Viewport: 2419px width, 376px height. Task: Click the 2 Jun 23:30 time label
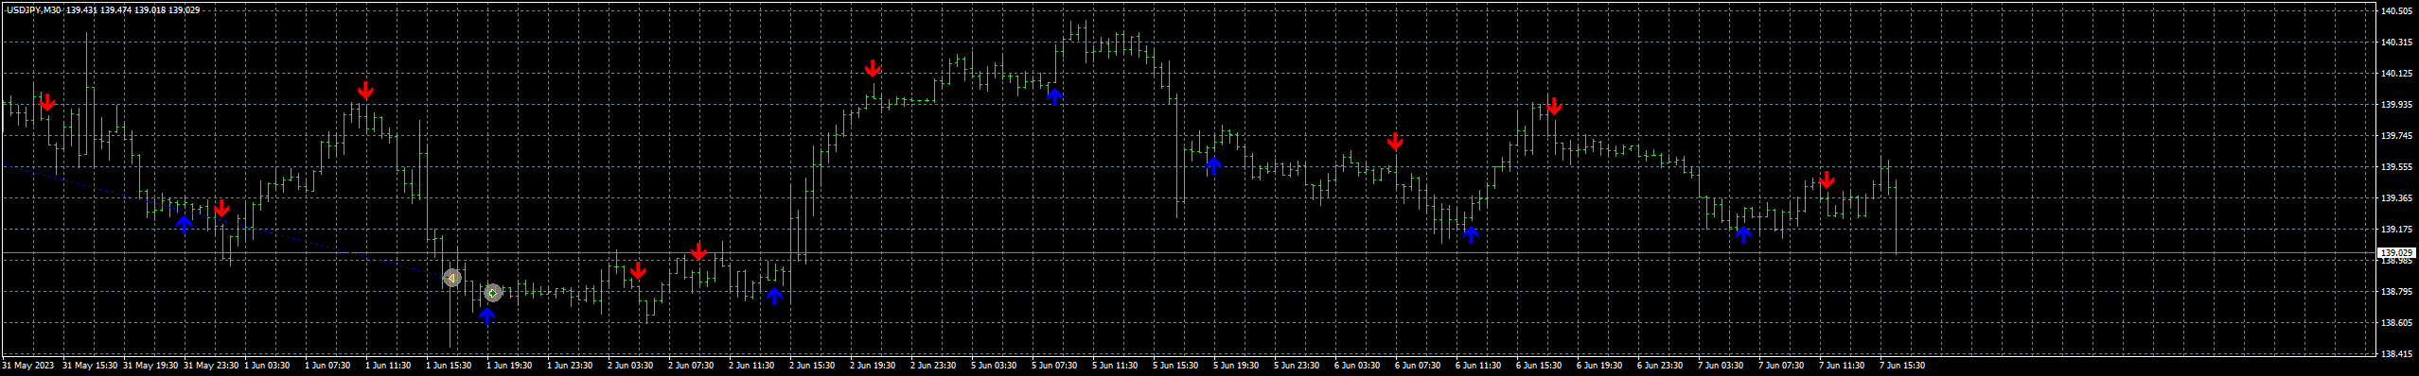click(x=933, y=366)
